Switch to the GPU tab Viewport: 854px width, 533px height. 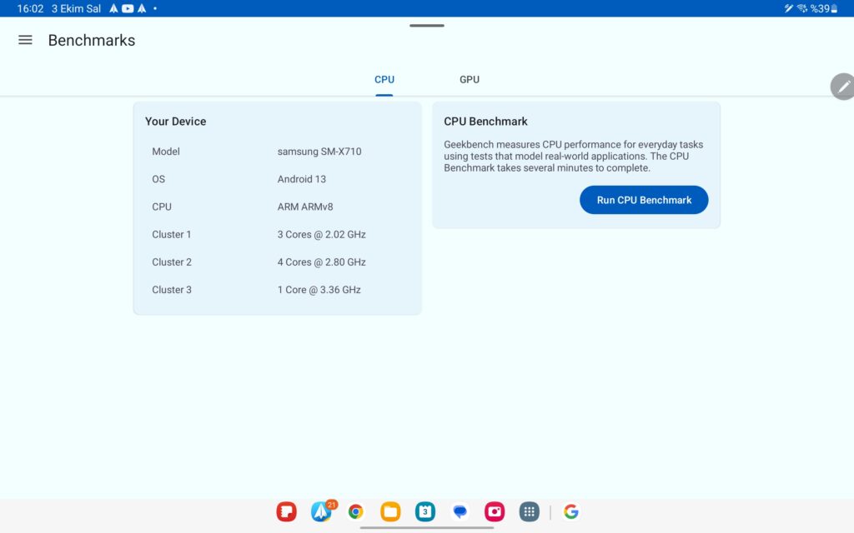469,79
